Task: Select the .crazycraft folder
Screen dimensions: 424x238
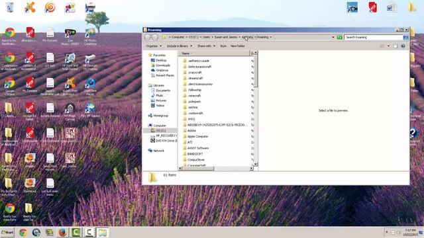Action: (194, 72)
